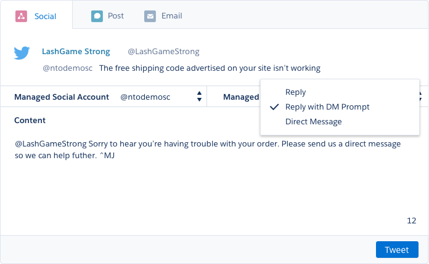Image resolution: width=429 pixels, height=264 pixels.
Task: Click the remaining character count 12
Action: click(412, 220)
